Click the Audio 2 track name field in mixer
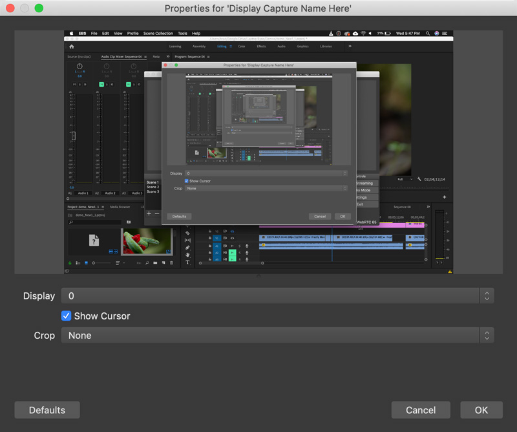Viewport: 517px width, 432px height. 110,193
